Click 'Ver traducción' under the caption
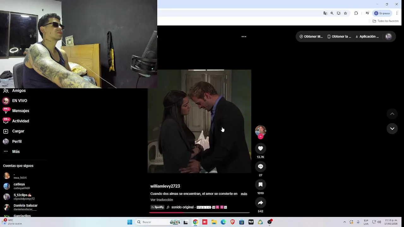Screen dimensions: 404x227 point(162,200)
